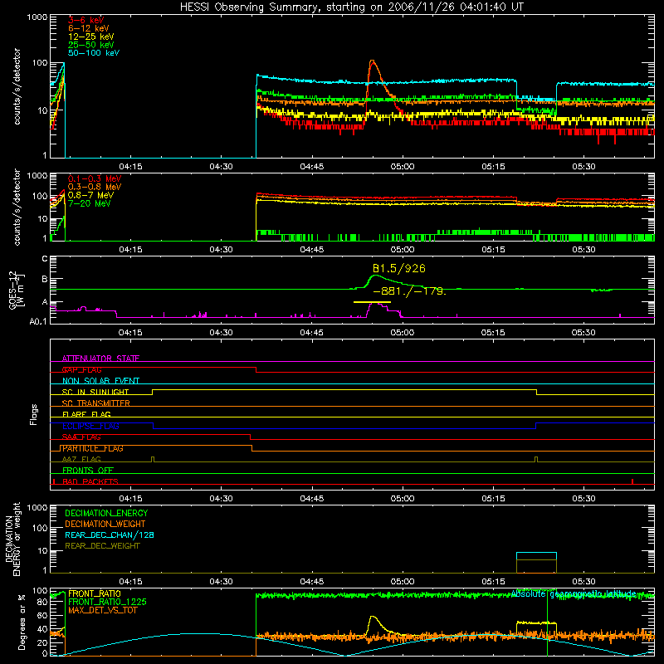Select the red "3-6 keV" legend label
Viewport: 664px width, 664px height.
[x=85, y=20]
